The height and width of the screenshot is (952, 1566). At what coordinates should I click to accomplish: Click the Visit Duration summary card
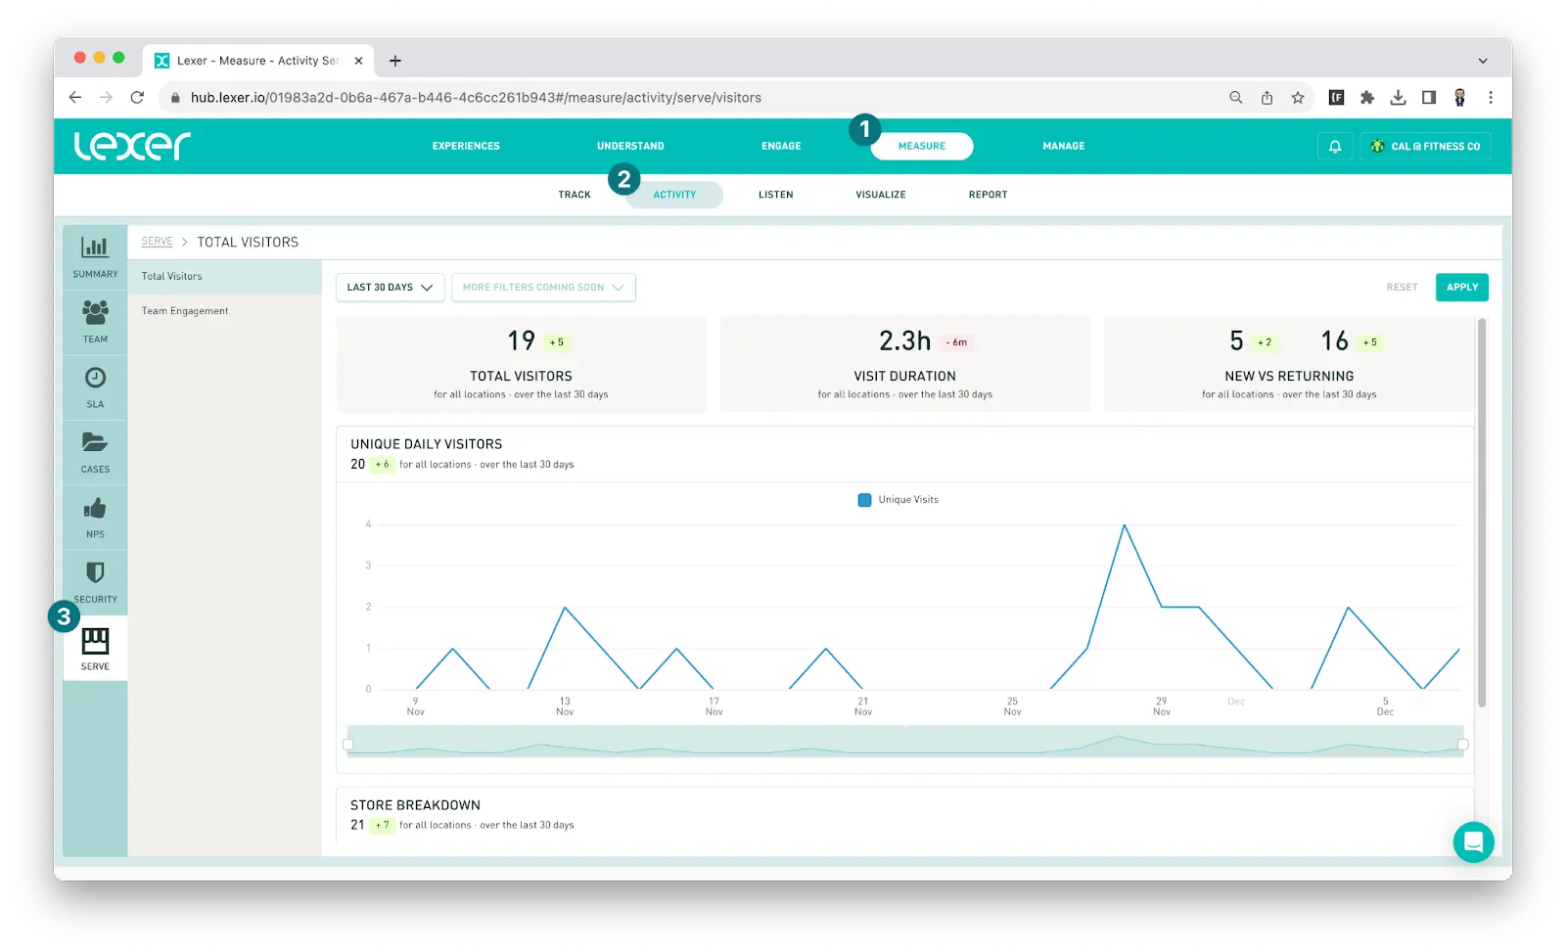tap(904, 364)
